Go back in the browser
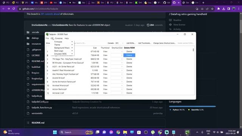The height and width of the screenshot is (136, 242). click(x=3, y=9)
